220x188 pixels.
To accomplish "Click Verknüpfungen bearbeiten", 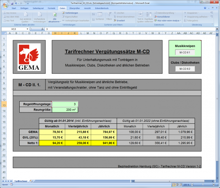I will 76,20.
